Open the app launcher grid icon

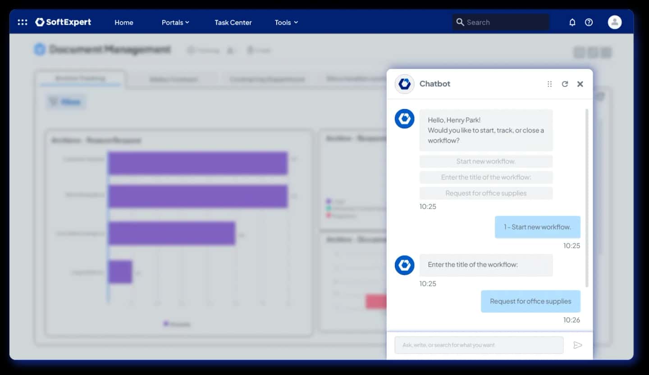(22, 22)
